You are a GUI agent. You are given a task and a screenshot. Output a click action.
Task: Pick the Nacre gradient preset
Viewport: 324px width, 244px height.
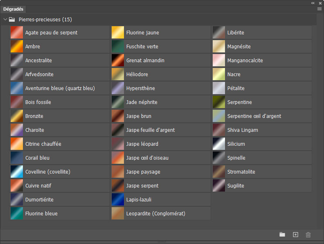point(219,75)
